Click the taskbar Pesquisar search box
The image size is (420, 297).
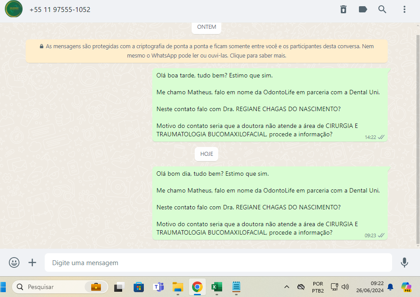60,287
